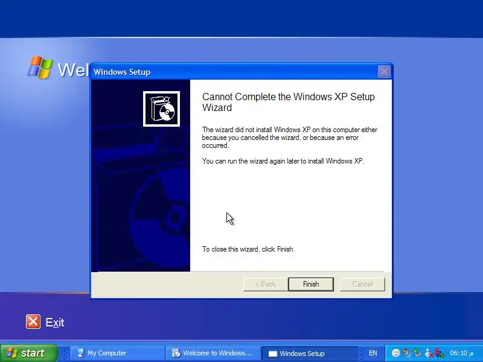Click the 'Cannot Complete the Windows XP Setup' heading
483x362 pixels.
point(289,102)
